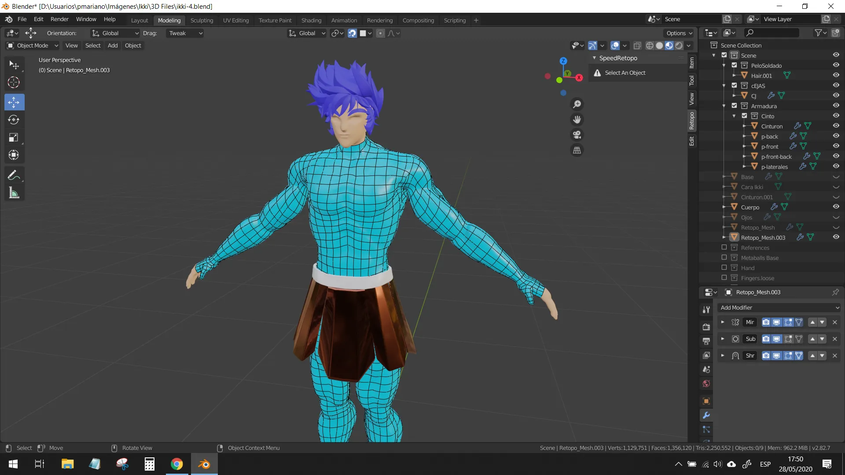Open World properties tab
845x475 pixels.
point(706,384)
